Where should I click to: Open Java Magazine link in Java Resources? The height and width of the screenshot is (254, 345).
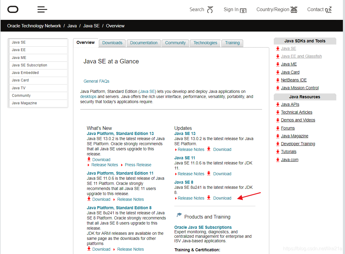click(295, 136)
